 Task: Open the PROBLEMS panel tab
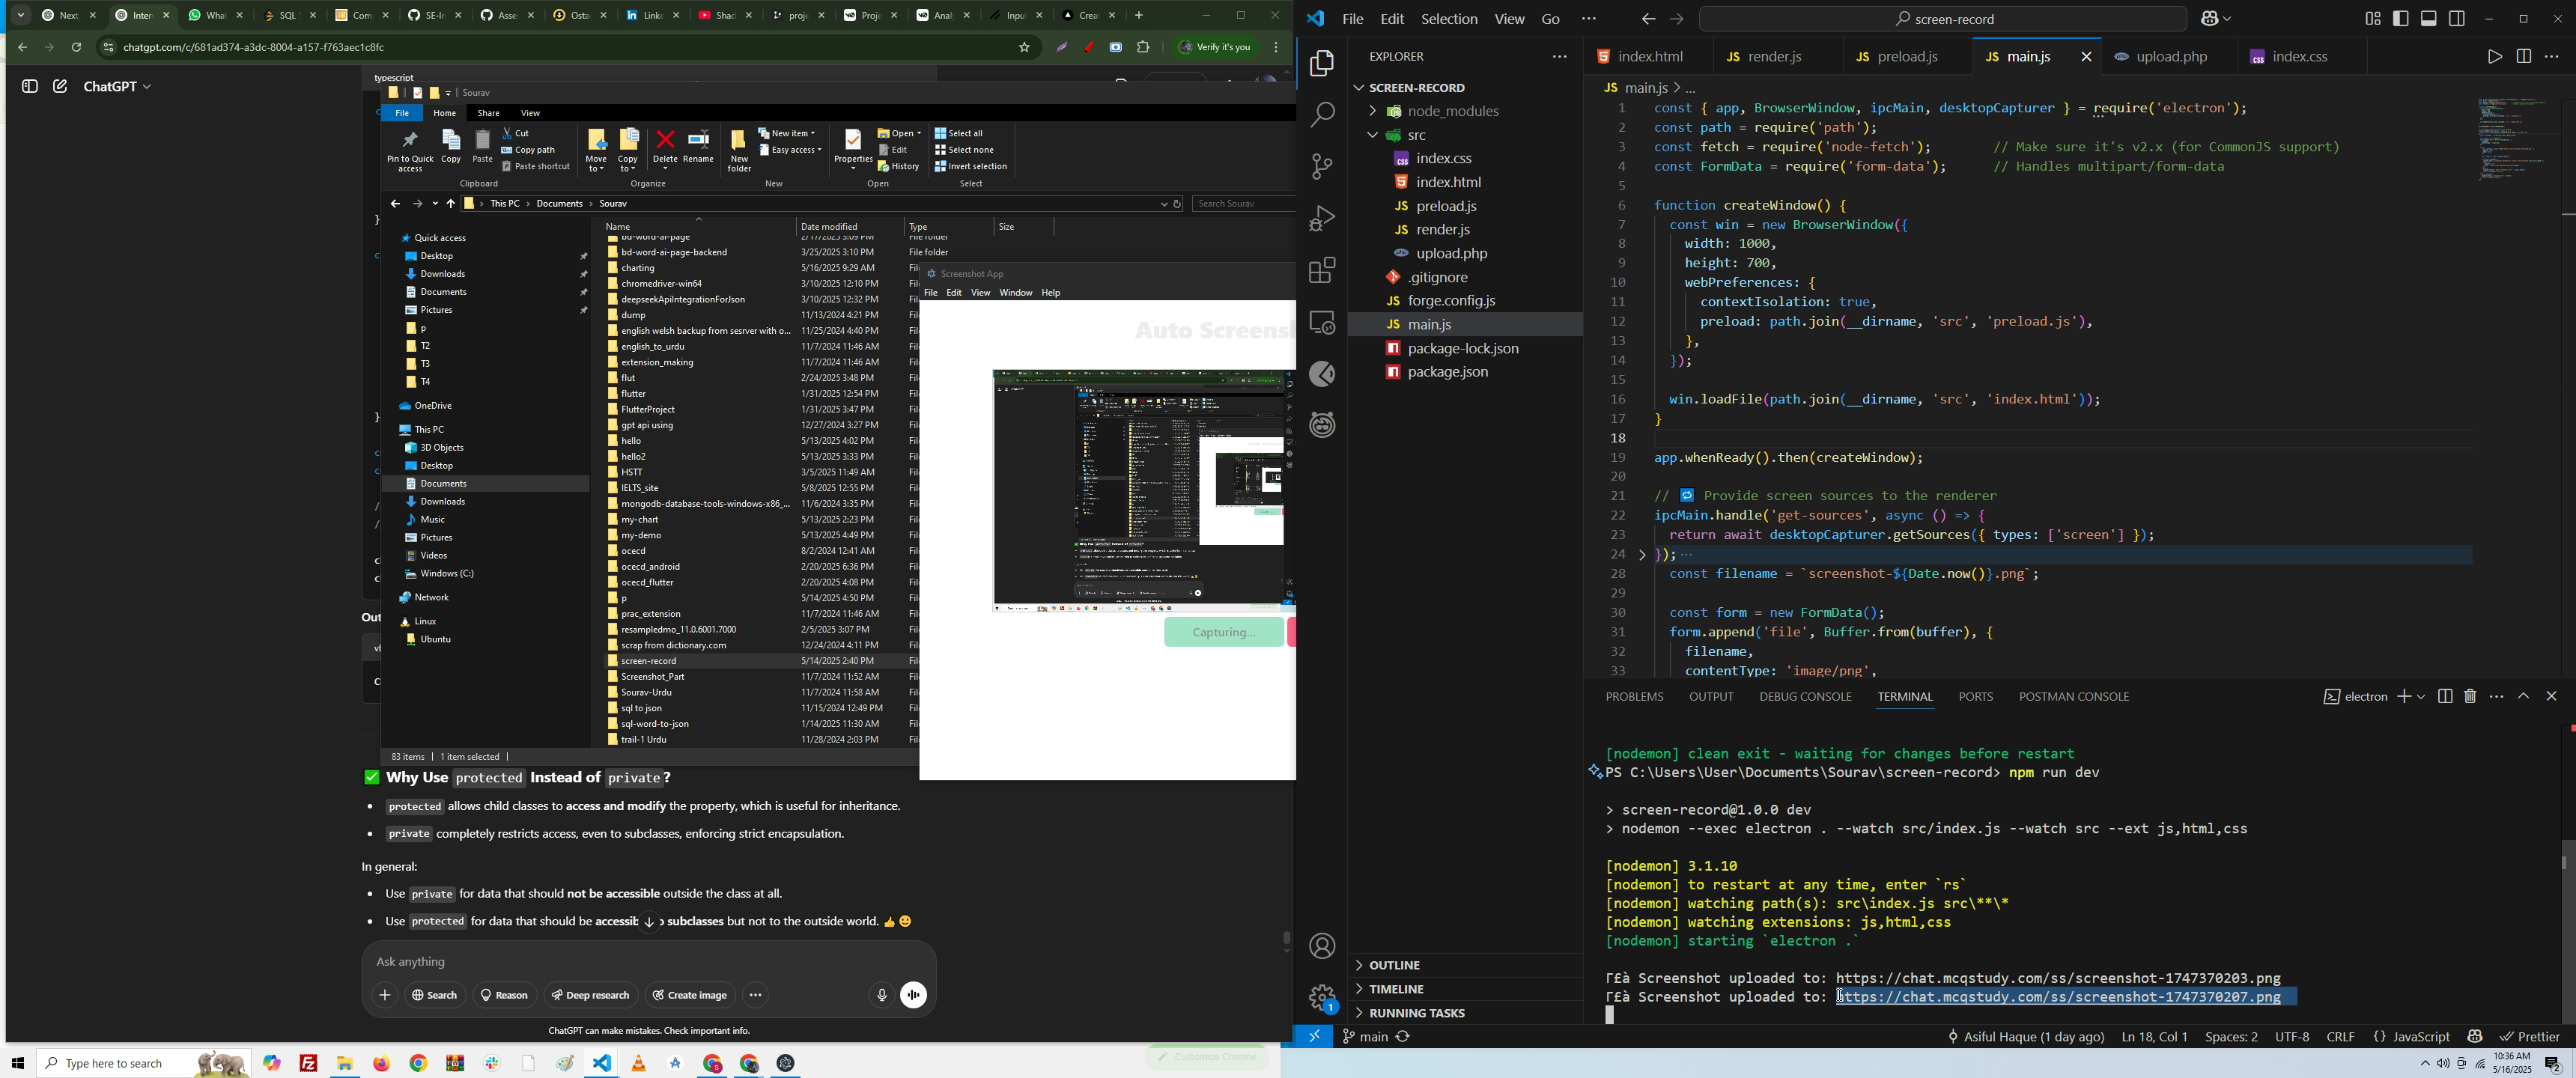1634,697
